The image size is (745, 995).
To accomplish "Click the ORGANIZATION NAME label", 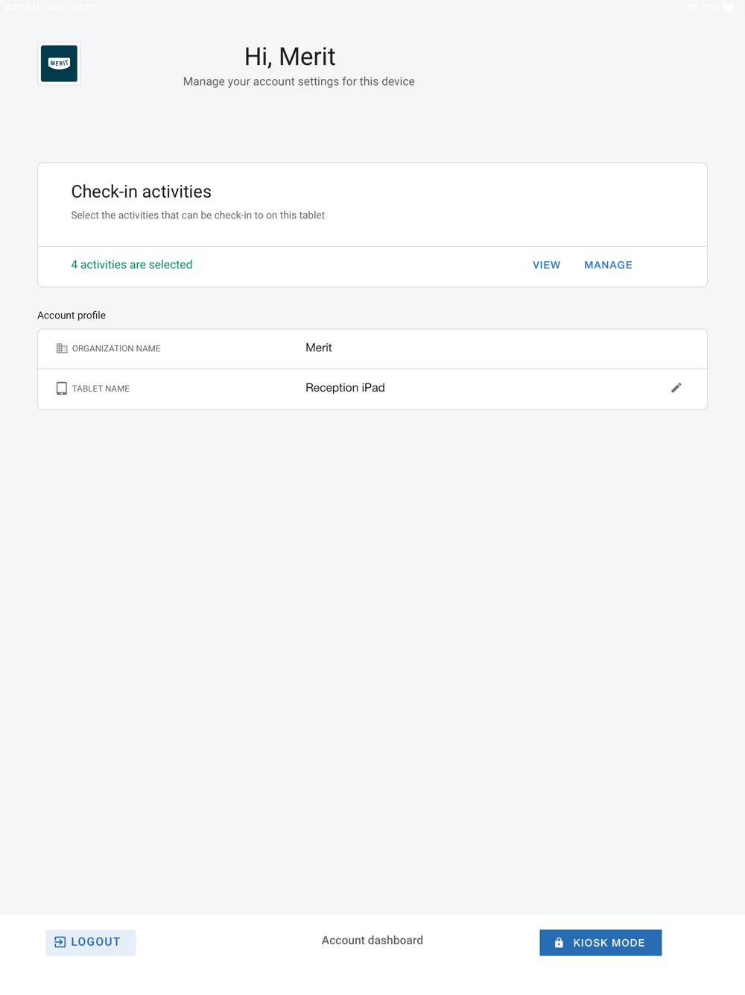I will 116,348.
